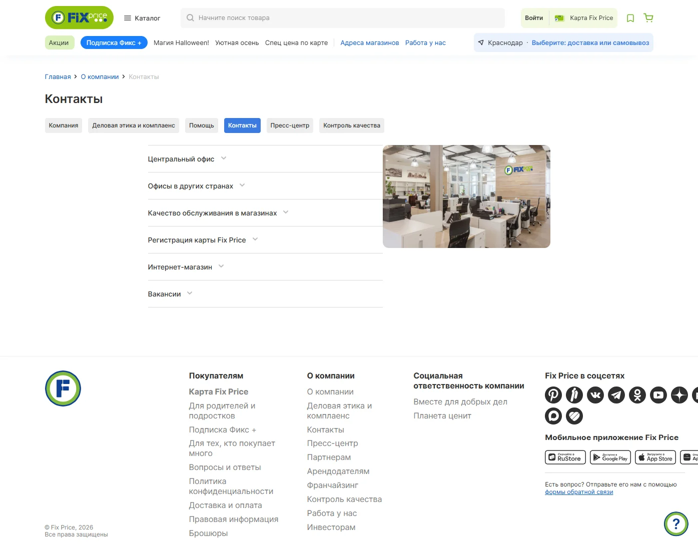Open the Telegram social icon
Viewport: 698px width, 550px height.
(x=616, y=395)
